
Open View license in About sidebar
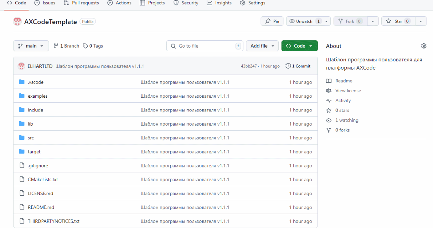coord(343,91)
